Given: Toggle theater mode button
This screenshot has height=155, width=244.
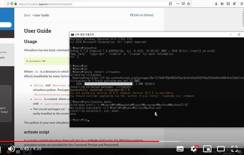Looking at the screenshot, I should pos(221,149).
